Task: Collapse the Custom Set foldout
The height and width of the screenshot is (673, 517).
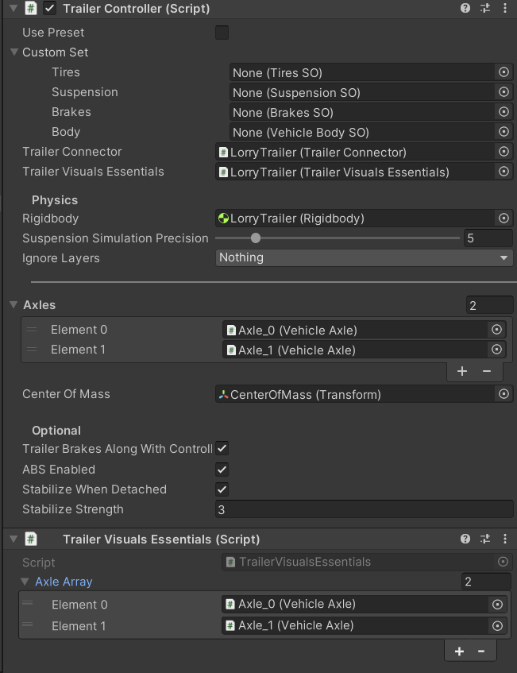Action: coord(14,52)
